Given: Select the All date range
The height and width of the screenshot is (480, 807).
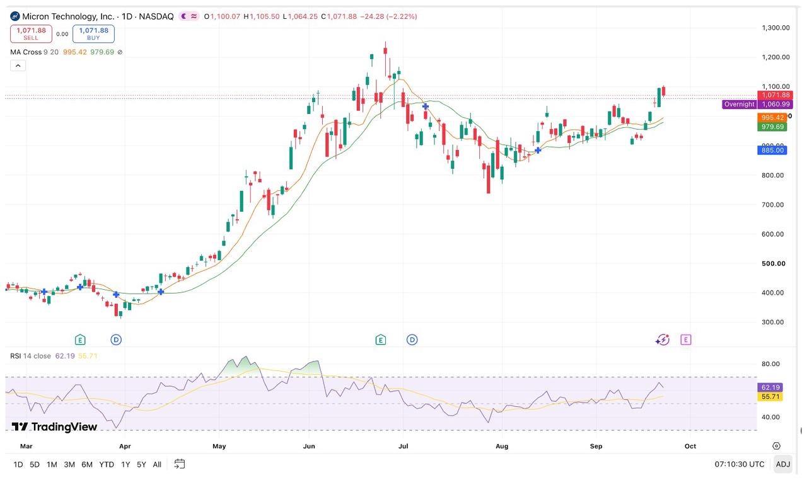Looking at the screenshot, I should pyautogui.click(x=157, y=464).
